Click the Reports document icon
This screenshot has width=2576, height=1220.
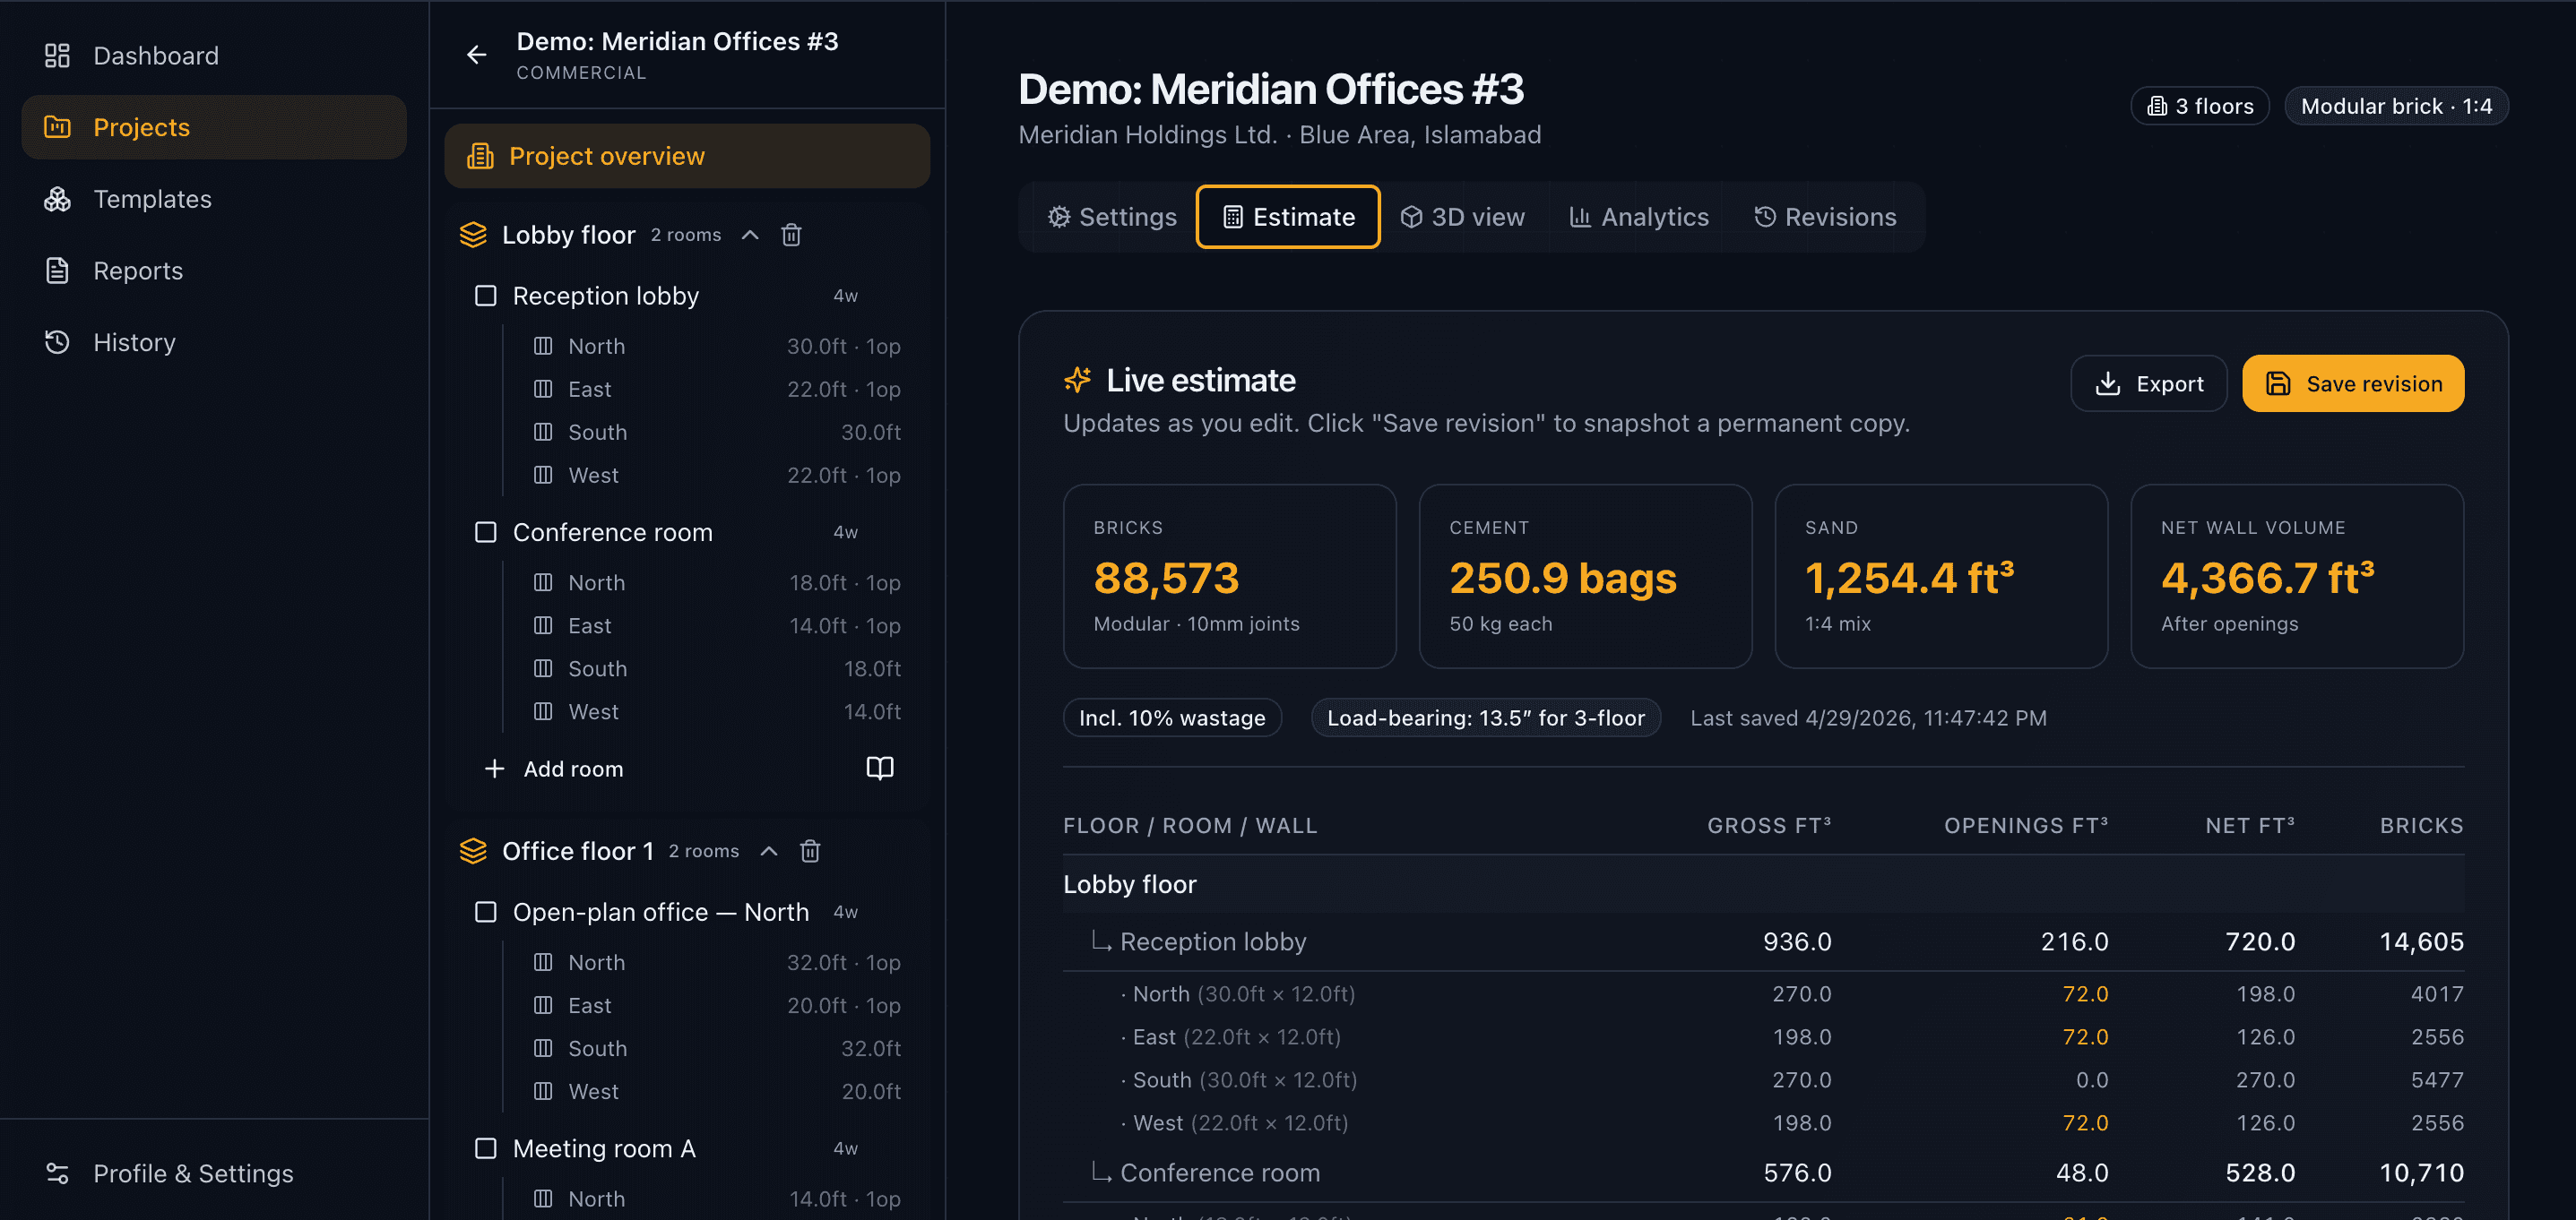(57, 271)
